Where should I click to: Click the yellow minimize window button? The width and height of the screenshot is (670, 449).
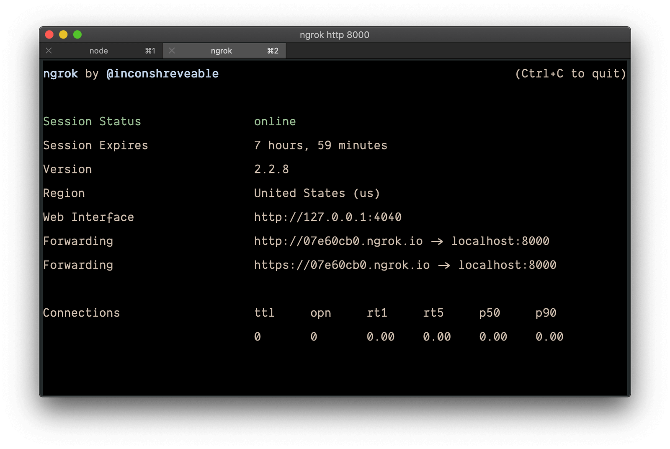tap(64, 34)
